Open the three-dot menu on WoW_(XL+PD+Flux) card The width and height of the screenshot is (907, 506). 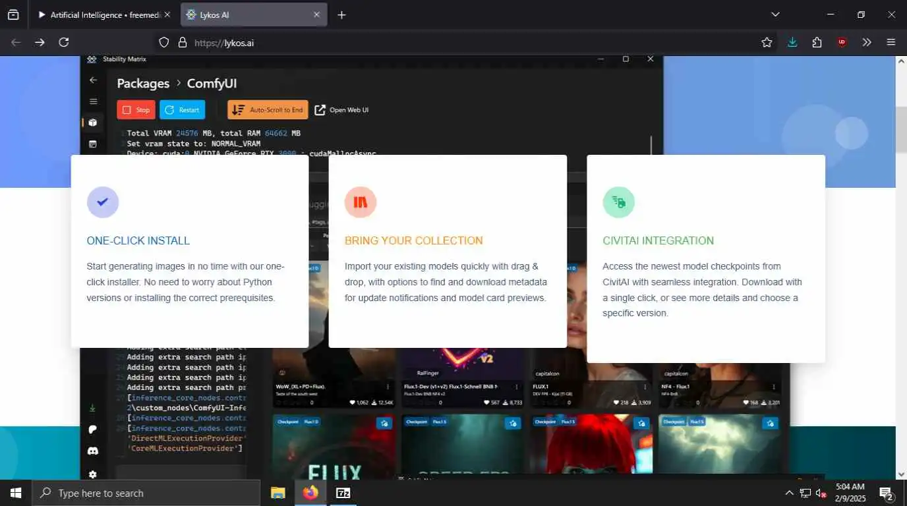(x=388, y=387)
